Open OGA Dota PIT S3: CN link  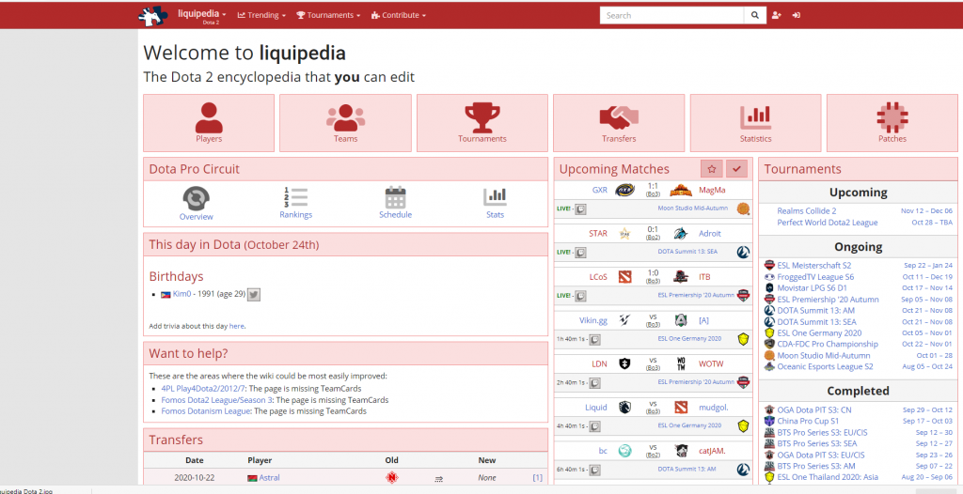tap(813, 409)
